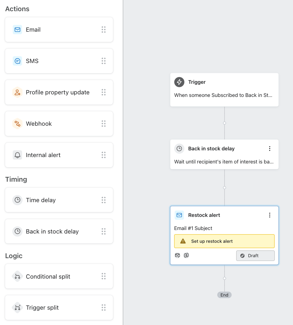The height and width of the screenshot is (325, 293).
Task: Click the Webhook action icon
Action: pyautogui.click(x=17, y=123)
